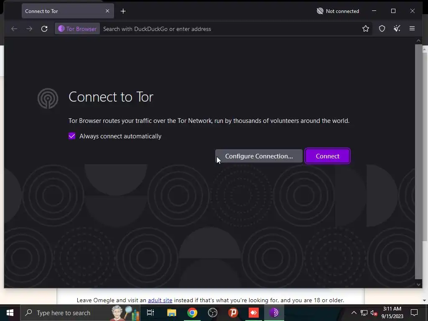Click scrollbar down arrow in Tor window
This screenshot has width=428, height=321.
click(418, 284)
